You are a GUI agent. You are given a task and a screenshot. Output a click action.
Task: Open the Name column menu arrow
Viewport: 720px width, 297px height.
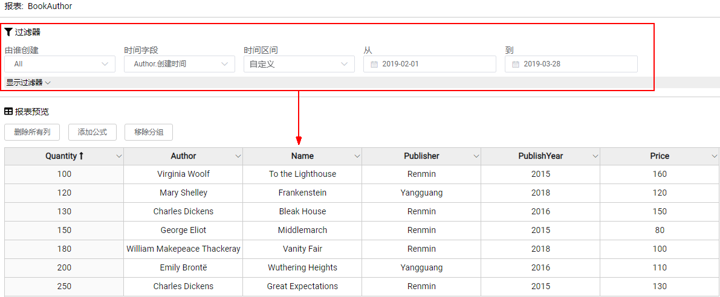tap(357, 156)
